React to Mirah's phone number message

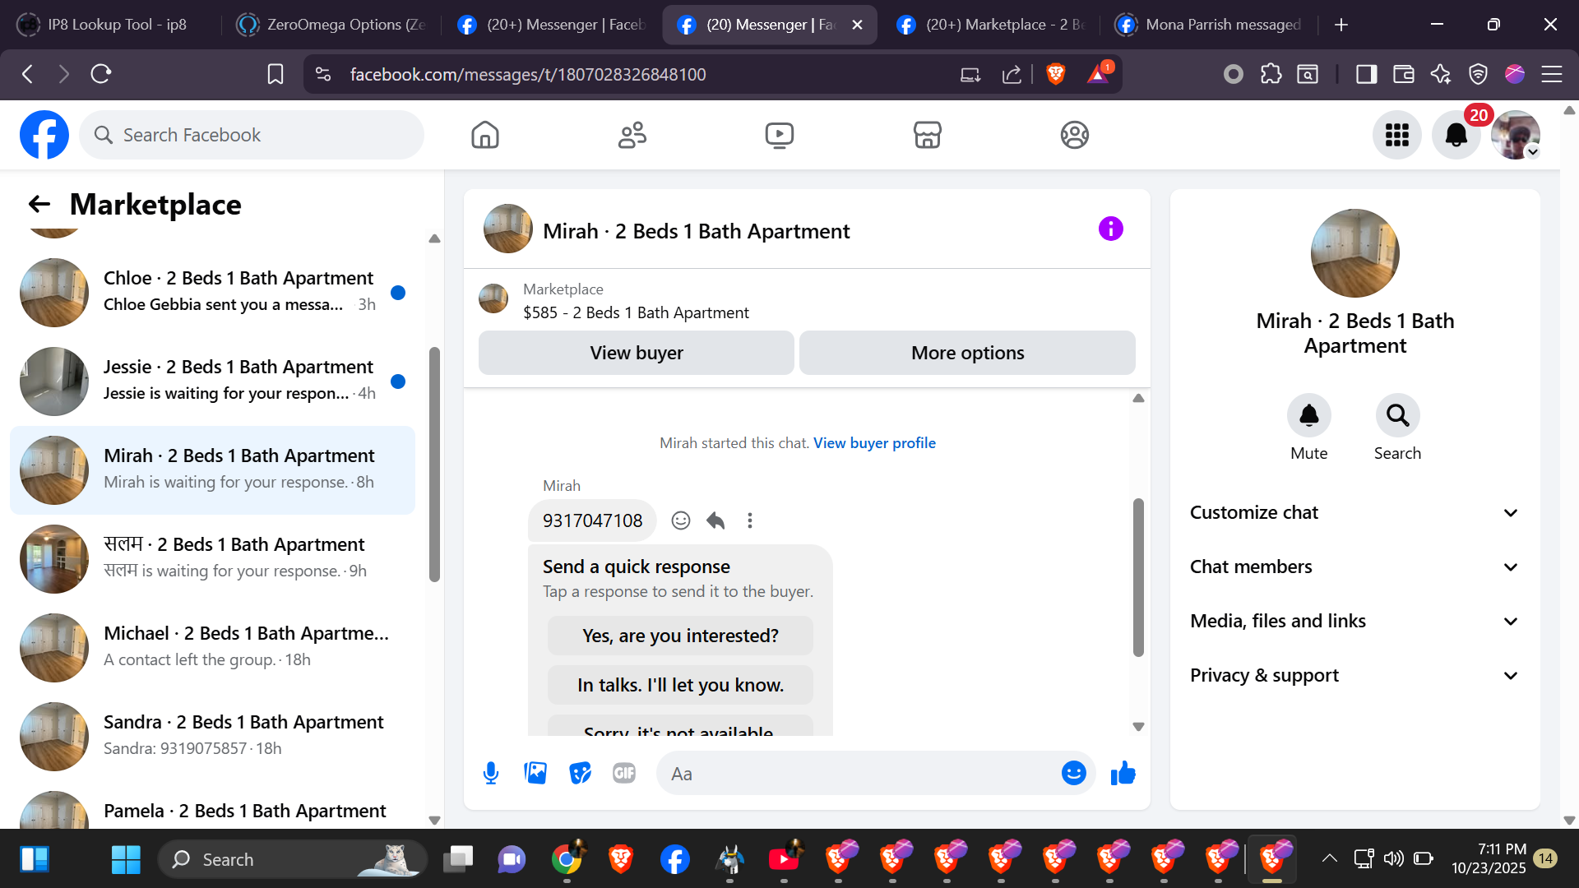click(x=680, y=520)
